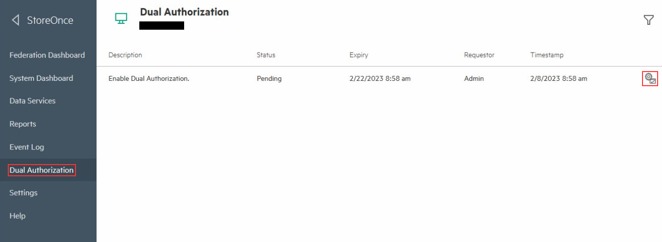Select the Enable Dual Authorization row
The height and width of the screenshot is (242, 662).
(379, 78)
